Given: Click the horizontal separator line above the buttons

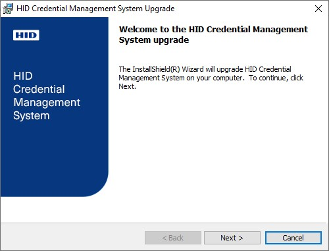Looking at the screenshot, I should (x=163, y=223).
